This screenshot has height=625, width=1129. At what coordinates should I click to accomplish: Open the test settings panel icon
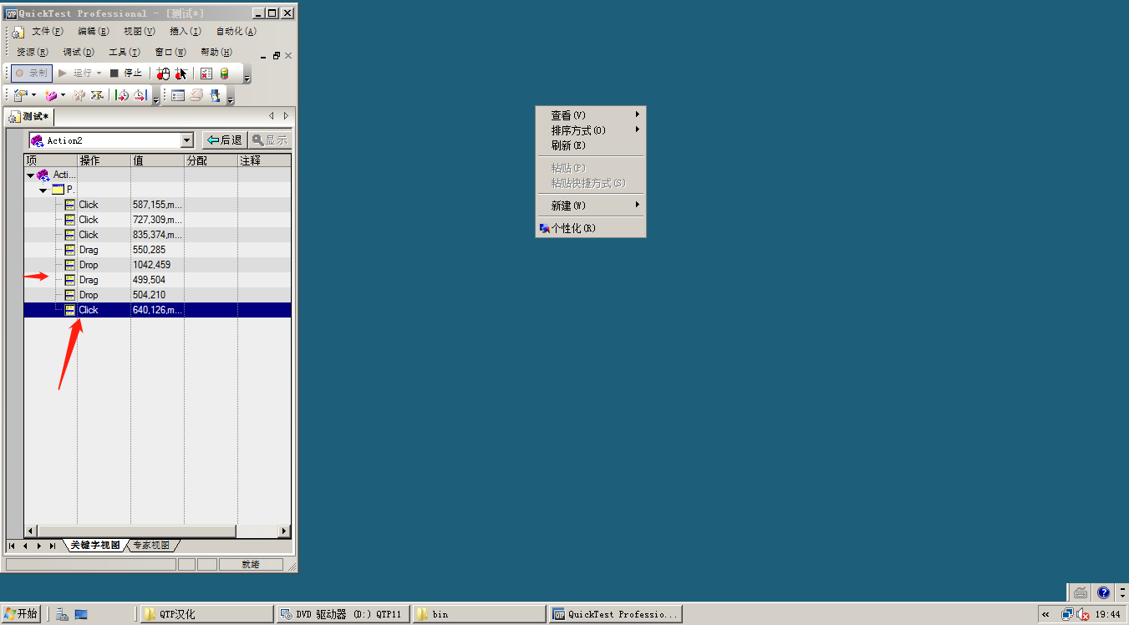coord(178,96)
